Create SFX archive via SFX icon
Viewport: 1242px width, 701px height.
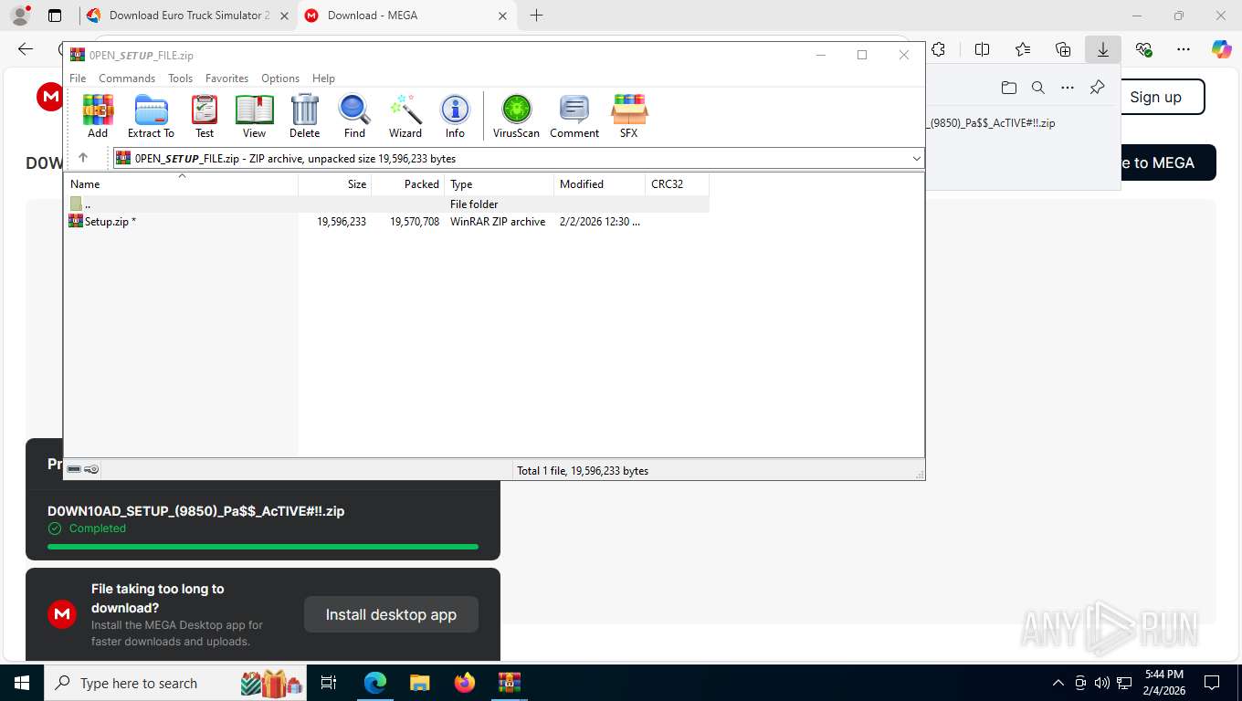point(629,116)
